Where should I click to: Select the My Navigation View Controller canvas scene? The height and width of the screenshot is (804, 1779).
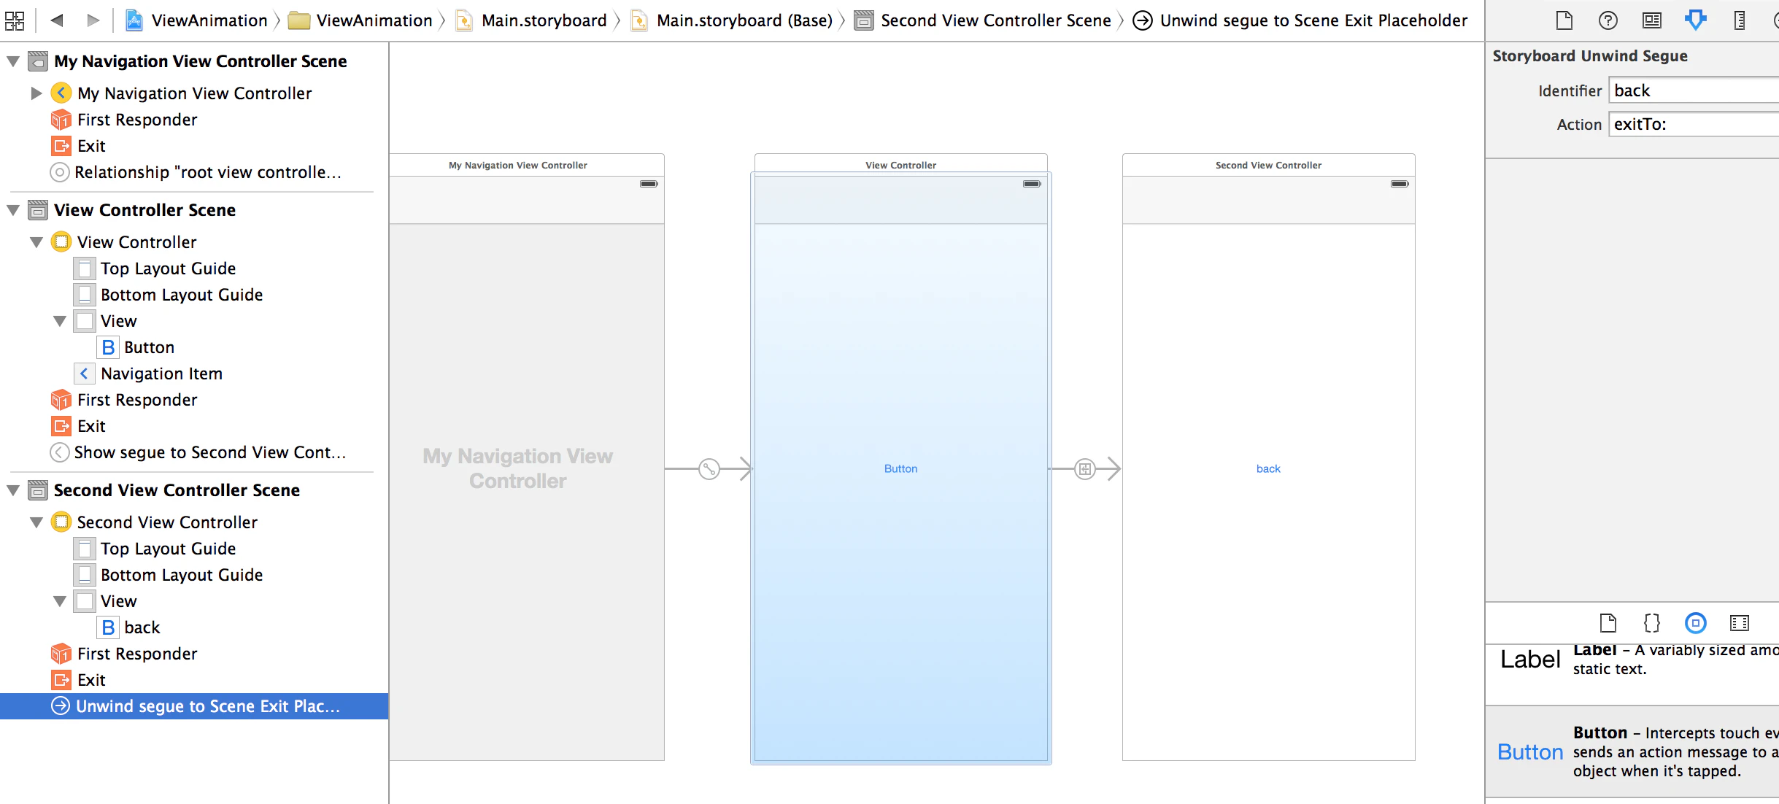(527, 457)
